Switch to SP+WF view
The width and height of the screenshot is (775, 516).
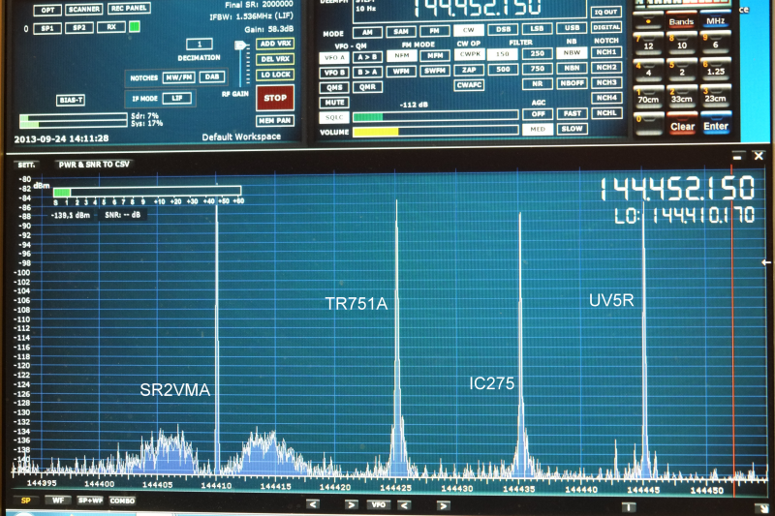coord(90,501)
